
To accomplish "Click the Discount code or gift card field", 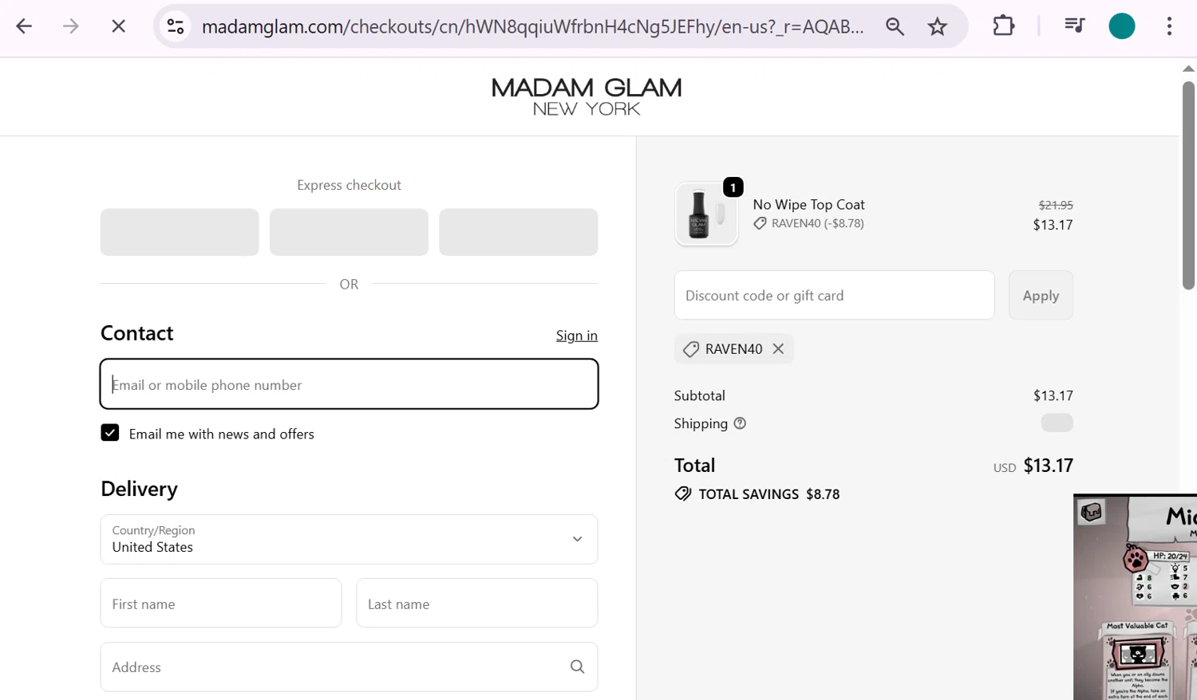I will (x=834, y=295).
